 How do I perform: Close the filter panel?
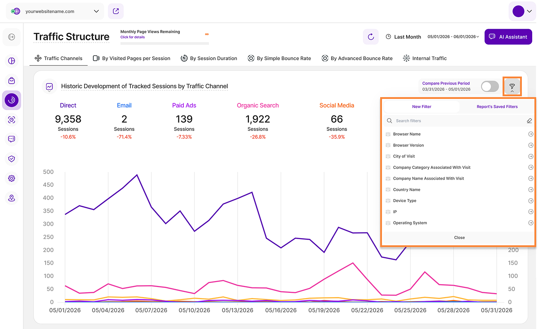point(459,238)
